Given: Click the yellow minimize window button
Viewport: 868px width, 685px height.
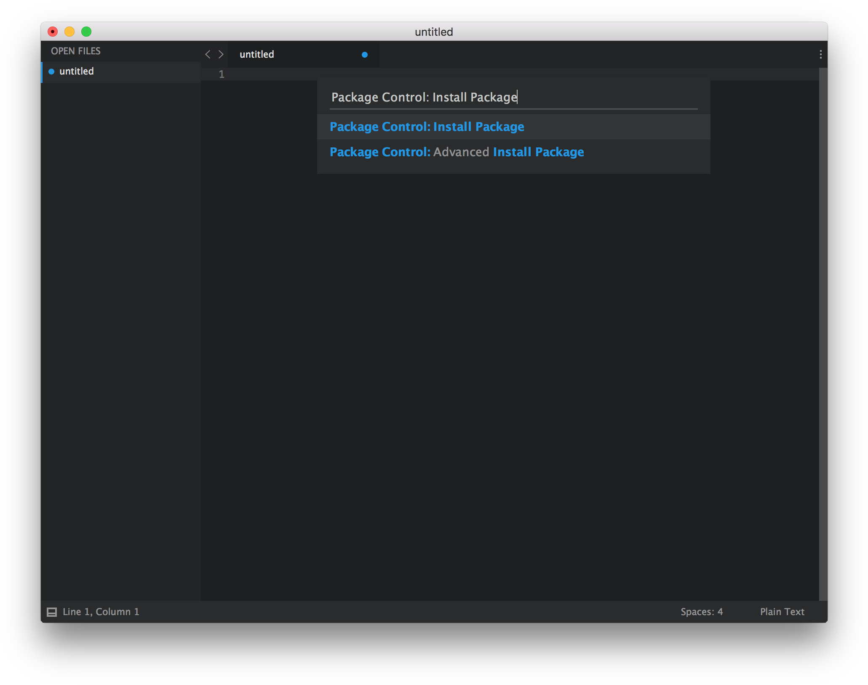Looking at the screenshot, I should pos(69,32).
